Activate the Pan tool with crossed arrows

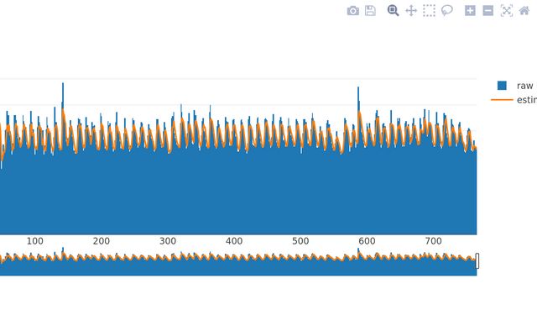tap(411, 11)
